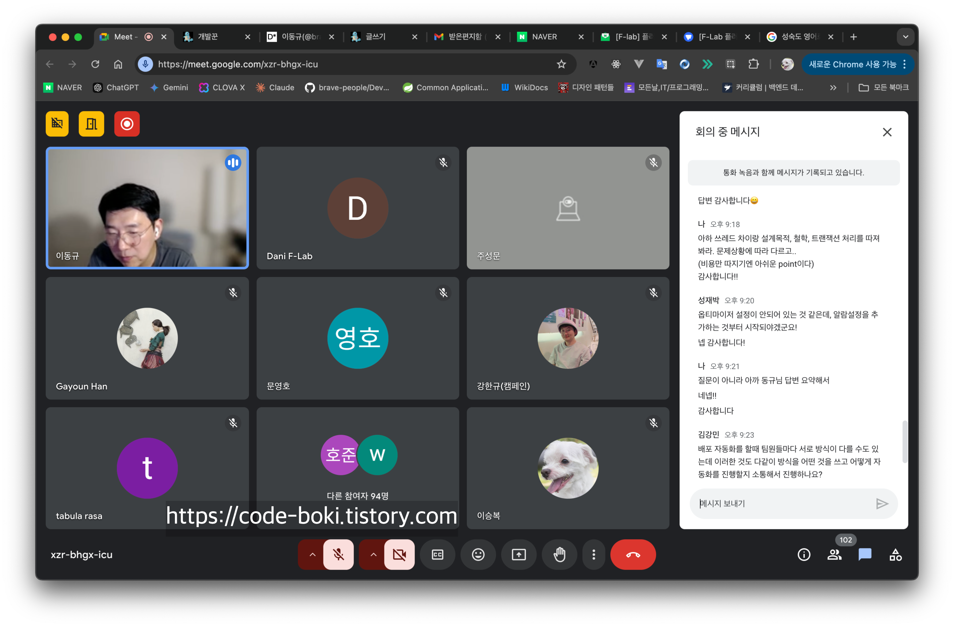Open the ChatGPT bookmark

tap(116, 87)
